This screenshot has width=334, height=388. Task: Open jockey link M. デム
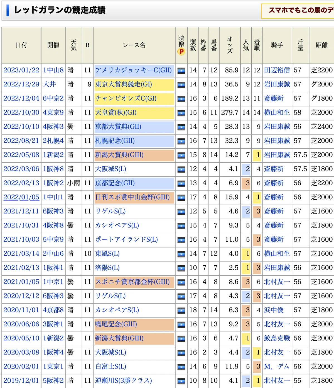(277, 367)
